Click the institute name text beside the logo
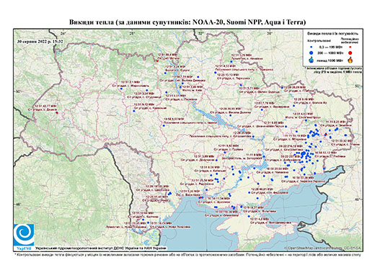Image resolution: width=375 pixels, height=265 pixels. [x=101, y=248]
